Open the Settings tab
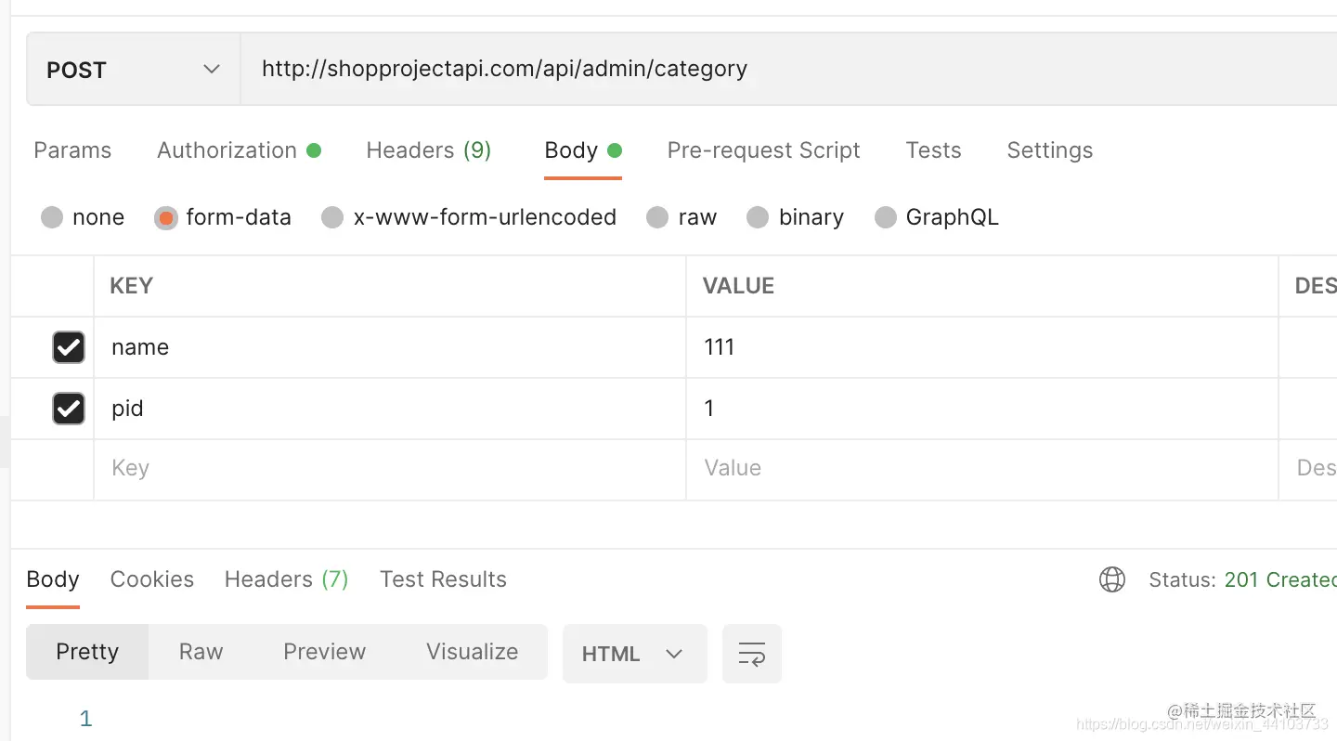The height and width of the screenshot is (741, 1337). tap(1049, 150)
